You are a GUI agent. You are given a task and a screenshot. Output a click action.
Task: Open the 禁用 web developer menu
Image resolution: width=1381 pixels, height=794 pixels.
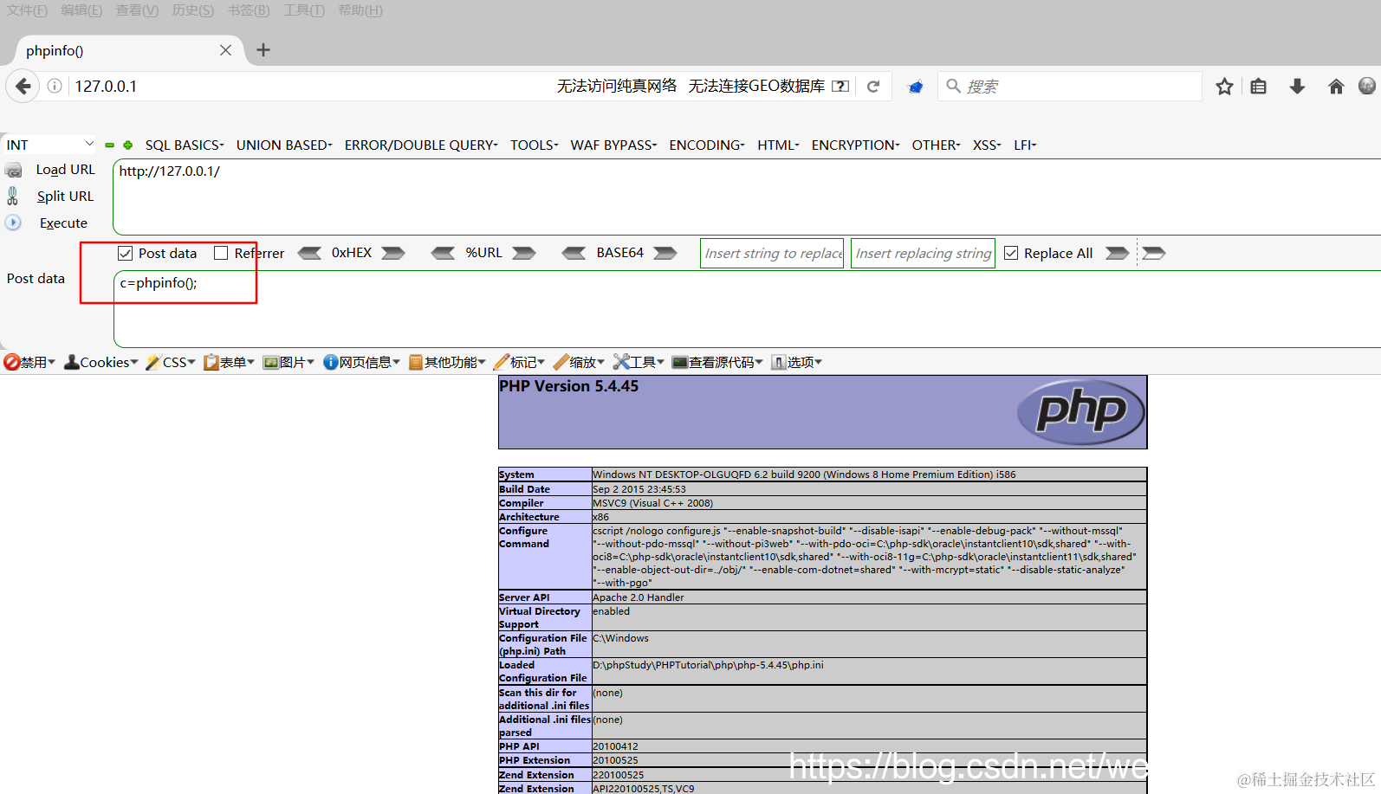[29, 362]
